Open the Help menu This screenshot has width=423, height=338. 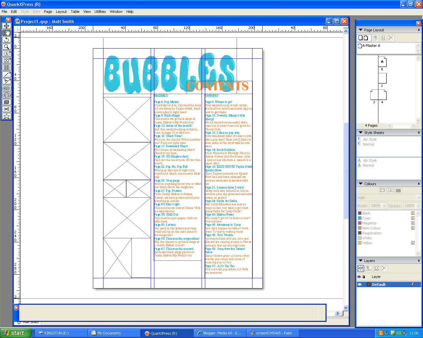pyautogui.click(x=130, y=12)
